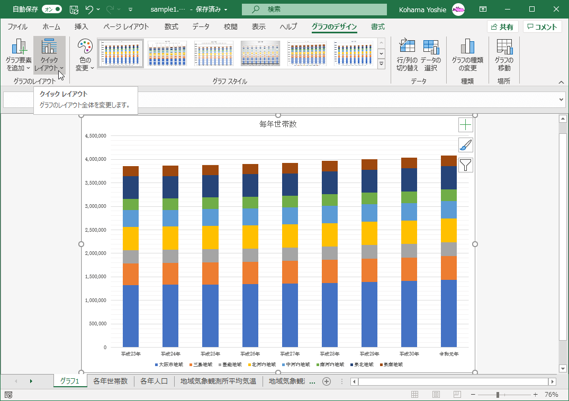Toggle the 自動保存 AutoSave switch

(51, 10)
